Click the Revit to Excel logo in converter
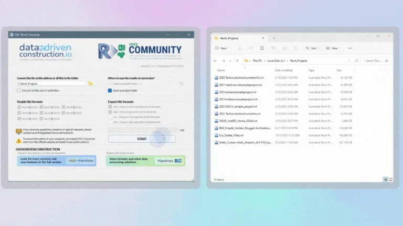Viewport: 403px width, 226px height. 112,51
